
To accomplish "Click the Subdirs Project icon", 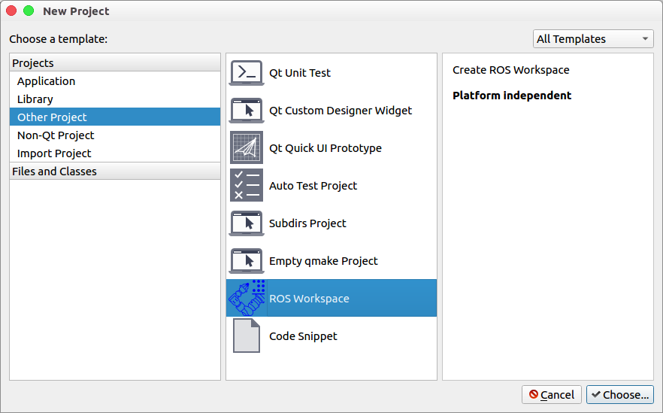I will coord(246,223).
